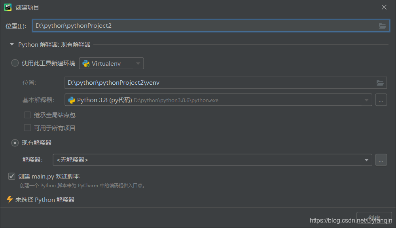This screenshot has width=396, height=228.
Task: Select the new environment radio button (使用此工具新建环境)
Action: [x=15, y=63]
